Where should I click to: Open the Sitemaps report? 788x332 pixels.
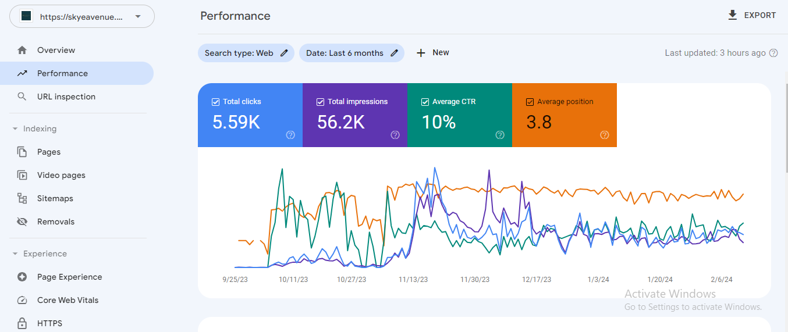77,198
